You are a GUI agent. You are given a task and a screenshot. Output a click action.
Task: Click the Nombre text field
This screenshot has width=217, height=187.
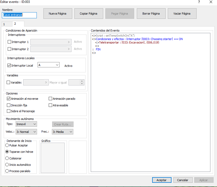click(19, 15)
